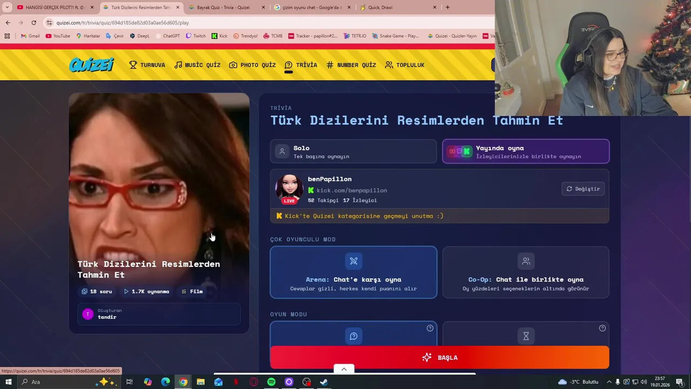Image resolution: width=691 pixels, height=389 pixels.
Task: Open Tracker papillon bookmark
Action: point(313,36)
